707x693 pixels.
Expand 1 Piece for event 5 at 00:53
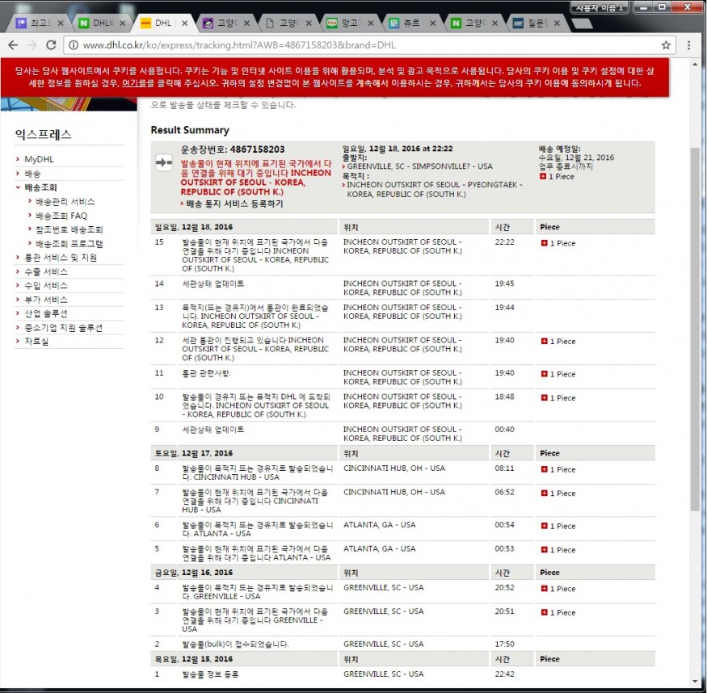click(545, 550)
